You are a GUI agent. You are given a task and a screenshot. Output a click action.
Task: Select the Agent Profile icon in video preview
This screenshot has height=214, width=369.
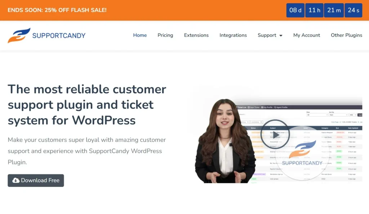[275, 107]
